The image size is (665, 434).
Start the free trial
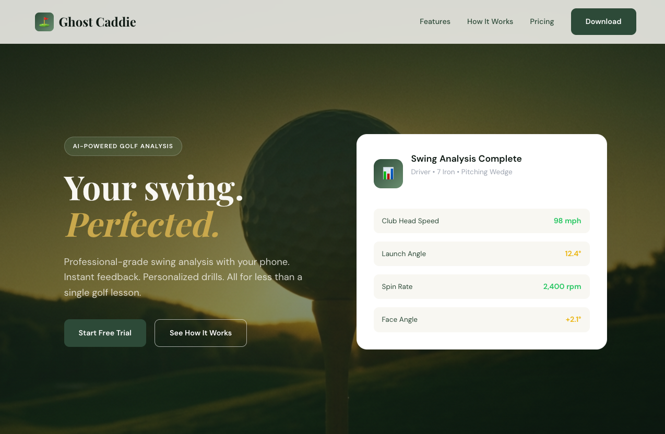(x=105, y=333)
